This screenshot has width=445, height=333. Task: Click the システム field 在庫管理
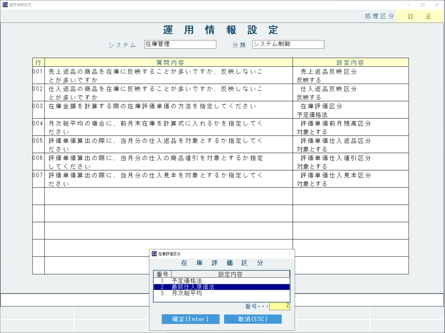(180, 44)
